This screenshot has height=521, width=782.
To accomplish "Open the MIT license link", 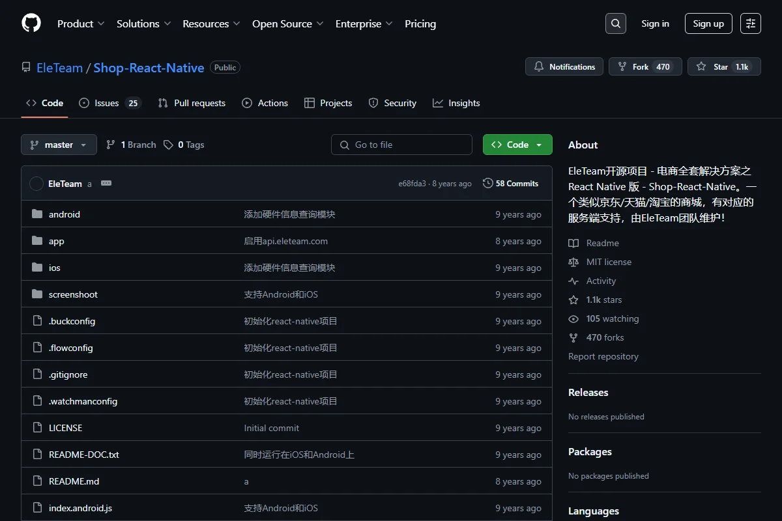I will 609,262.
